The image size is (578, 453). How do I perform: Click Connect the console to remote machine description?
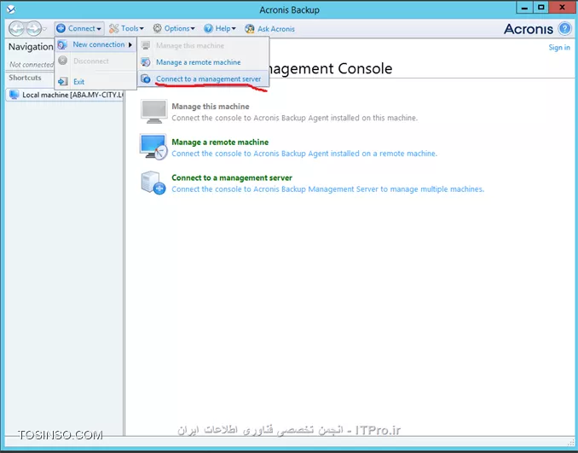(304, 154)
